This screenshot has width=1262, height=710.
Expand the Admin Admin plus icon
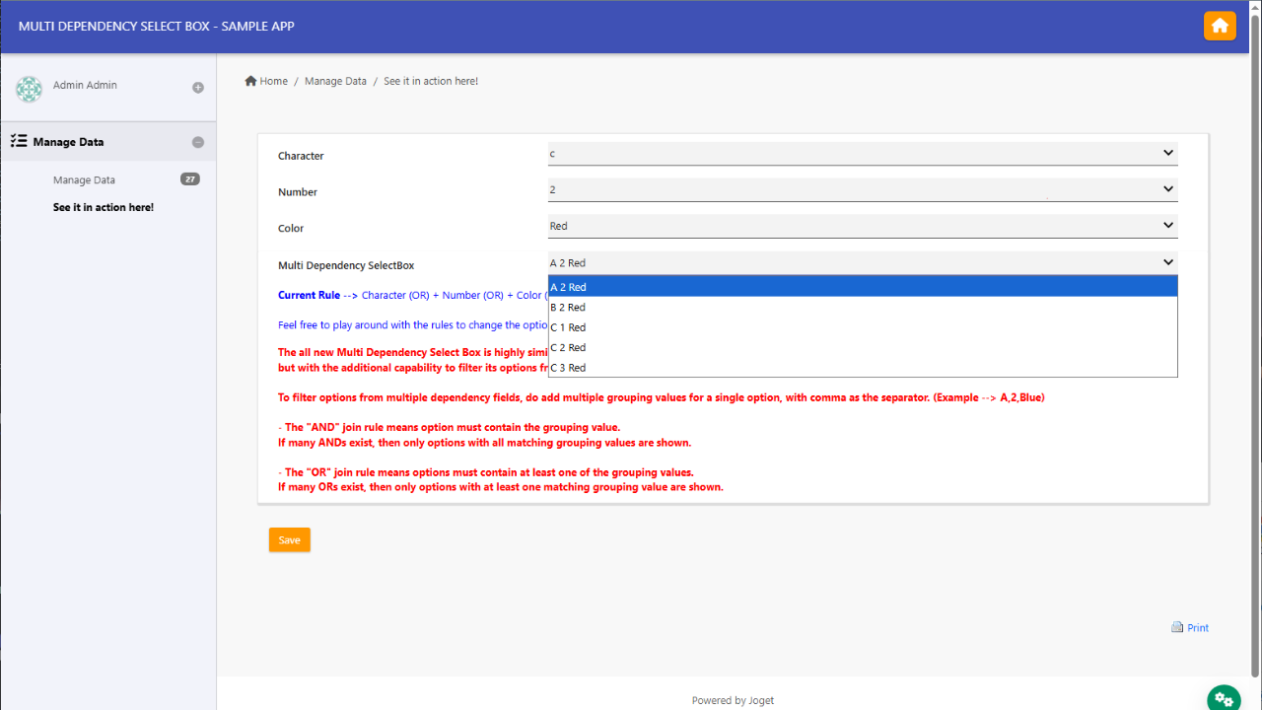[198, 88]
